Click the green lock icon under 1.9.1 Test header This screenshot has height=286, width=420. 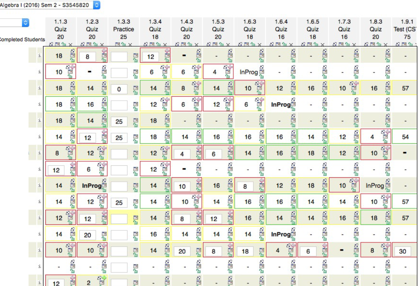(x=410, y=45)
